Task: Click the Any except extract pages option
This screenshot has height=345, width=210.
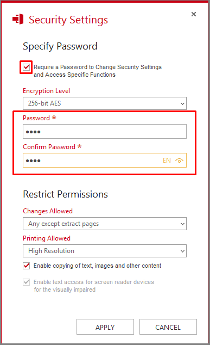Action: (63, 224)
